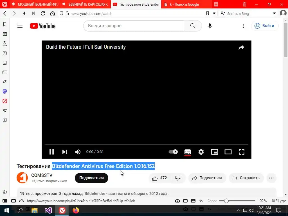Click the YouTube logo
The image size is (288, 216).
coord(43,26)
